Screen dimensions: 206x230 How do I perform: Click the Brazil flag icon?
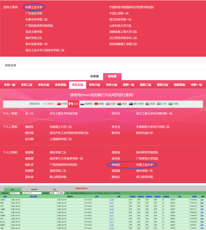click(171, 104)
